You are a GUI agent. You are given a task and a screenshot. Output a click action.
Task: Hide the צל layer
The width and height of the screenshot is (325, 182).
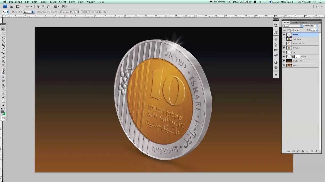[284, 52]
